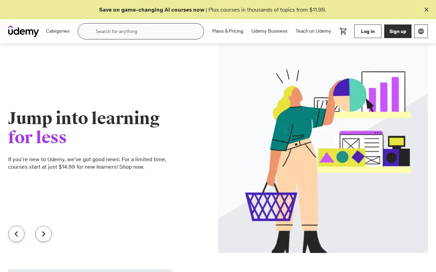The image size is (436, 272).
Task: Click the AI courses promo banner text
Action: [213, 10]
